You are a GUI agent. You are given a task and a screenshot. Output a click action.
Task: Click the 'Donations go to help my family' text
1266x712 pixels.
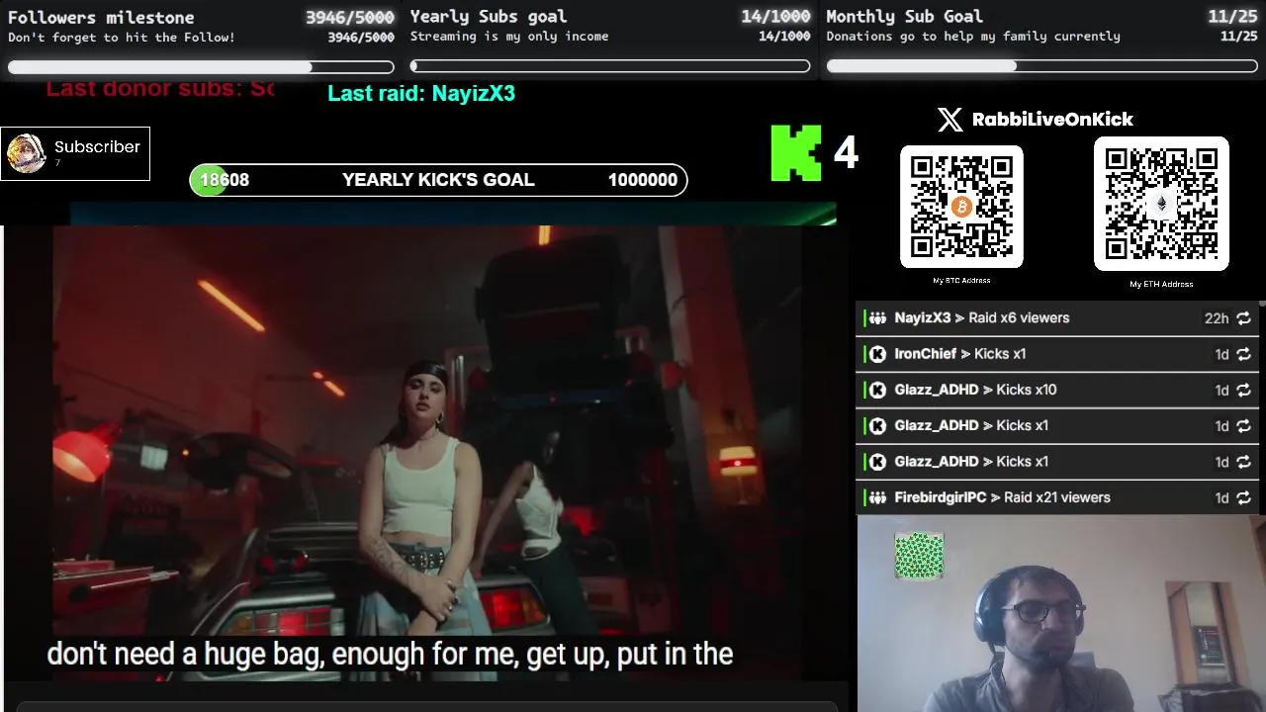pos(973,37)
